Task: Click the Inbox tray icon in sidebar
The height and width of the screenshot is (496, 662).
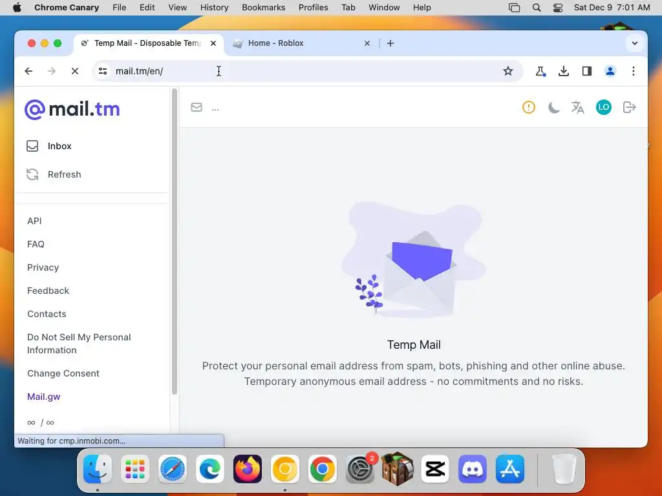Action: pos(32,146)
